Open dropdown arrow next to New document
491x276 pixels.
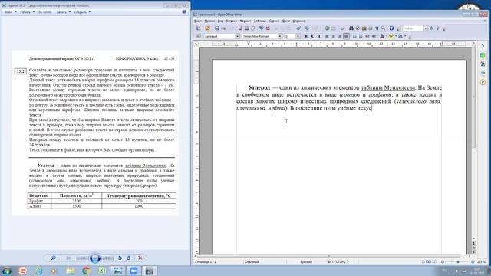[x=203, y=28]
